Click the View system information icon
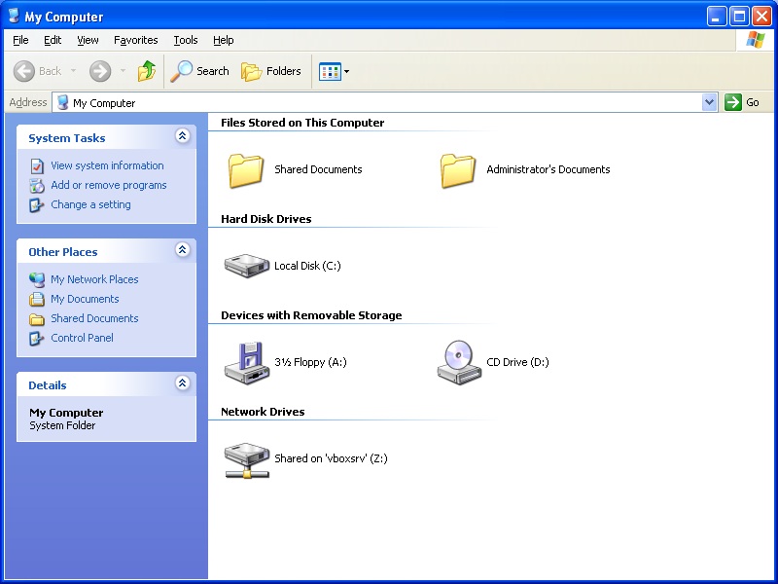The width and height of the screenshot is (778, 584). click(37, 165)
